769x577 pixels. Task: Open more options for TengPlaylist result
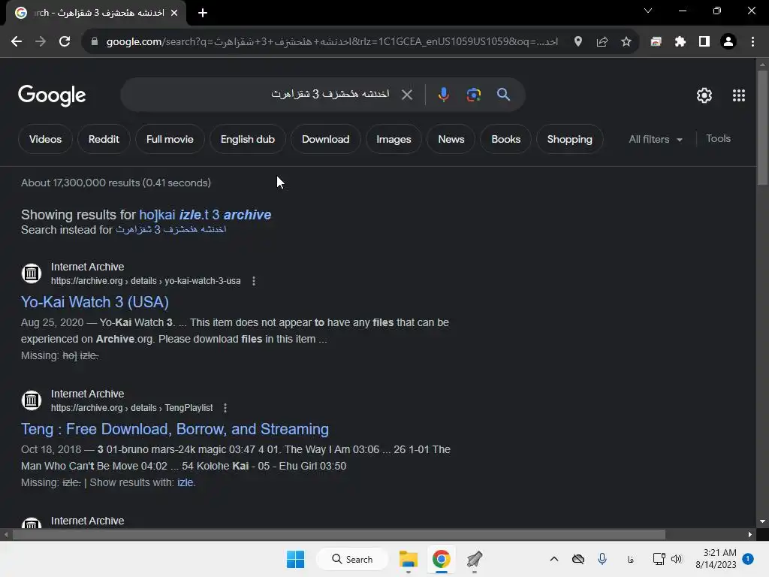point(225,408)
